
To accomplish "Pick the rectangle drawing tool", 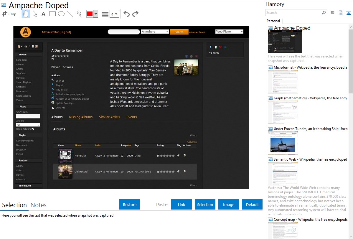I will (x=52, y=14).
